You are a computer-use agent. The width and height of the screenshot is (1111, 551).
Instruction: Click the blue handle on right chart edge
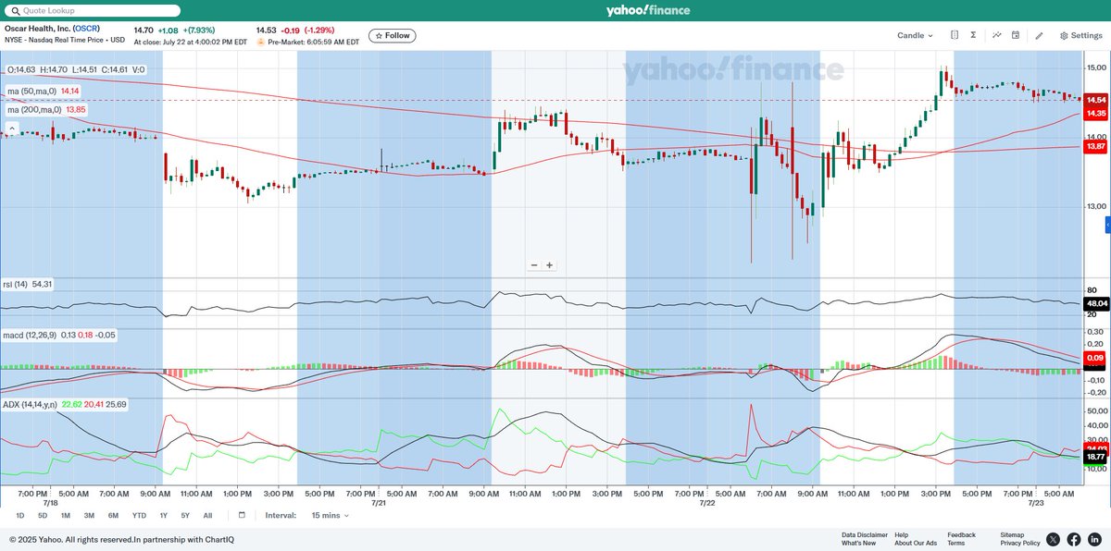point(1108,227)
